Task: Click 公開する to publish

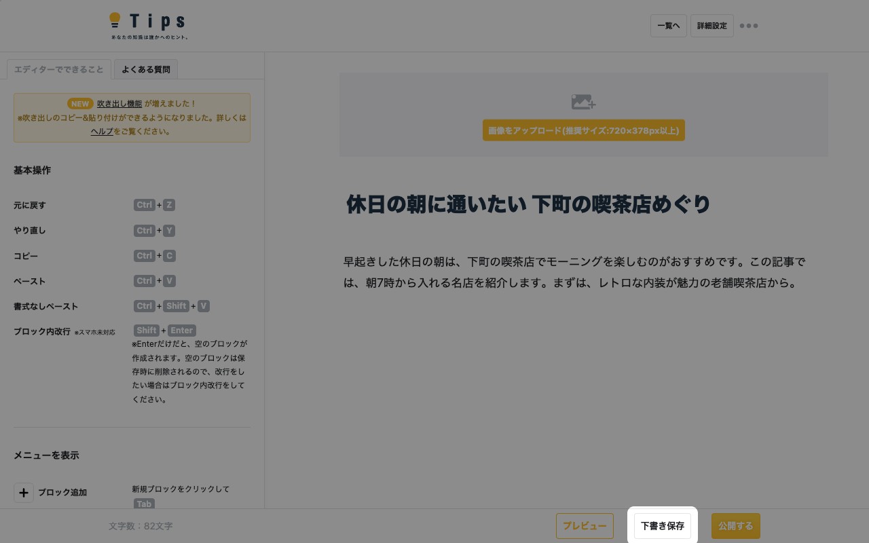Action: pyautogui.click(x=736, y=526)
